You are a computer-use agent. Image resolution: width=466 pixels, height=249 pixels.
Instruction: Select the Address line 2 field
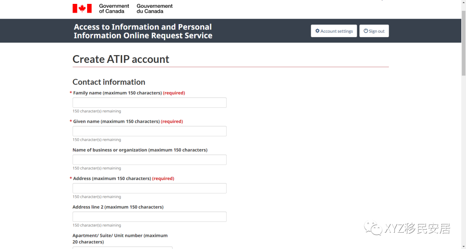[x=149, y=217]
